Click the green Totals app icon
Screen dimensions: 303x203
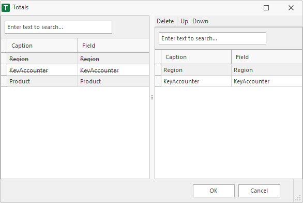(6, 8)
